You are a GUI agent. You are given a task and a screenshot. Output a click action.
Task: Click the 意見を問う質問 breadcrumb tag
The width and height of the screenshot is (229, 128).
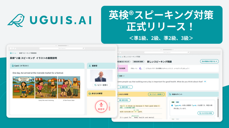[x=138, y=62]
